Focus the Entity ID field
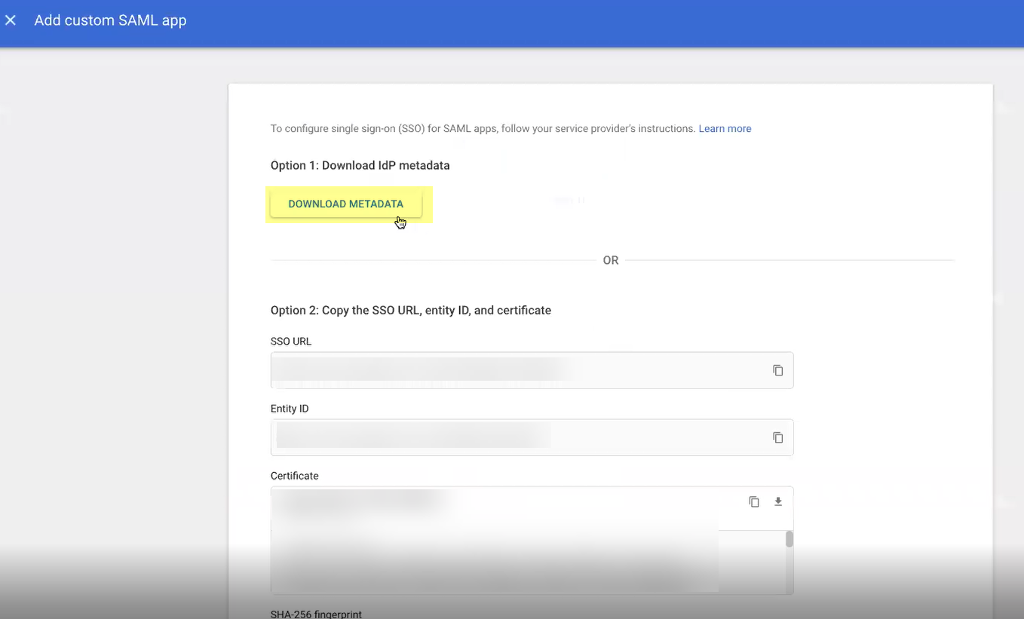Viewport: 1024px width, 619px height. [x=513, y=437]
